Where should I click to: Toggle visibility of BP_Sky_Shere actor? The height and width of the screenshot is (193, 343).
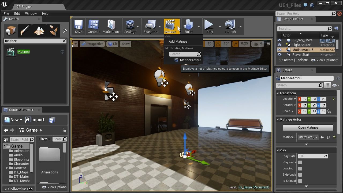tap(279, 40)
